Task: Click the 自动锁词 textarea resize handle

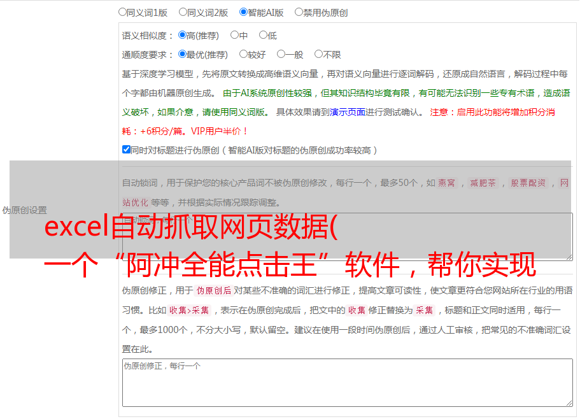Action: [569, 257]
